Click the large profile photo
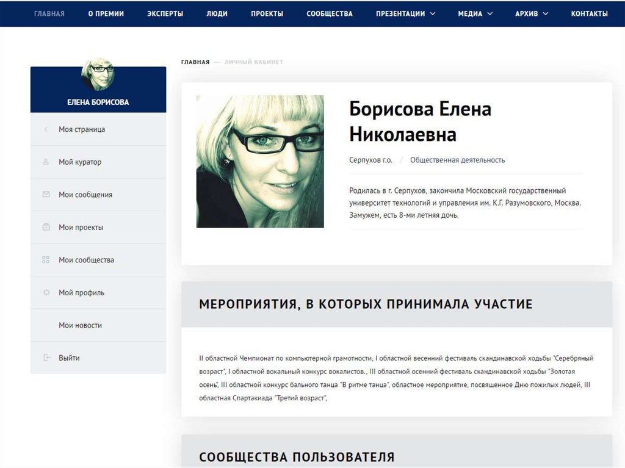This screenshot has height=468, width=625. point(260,162)
